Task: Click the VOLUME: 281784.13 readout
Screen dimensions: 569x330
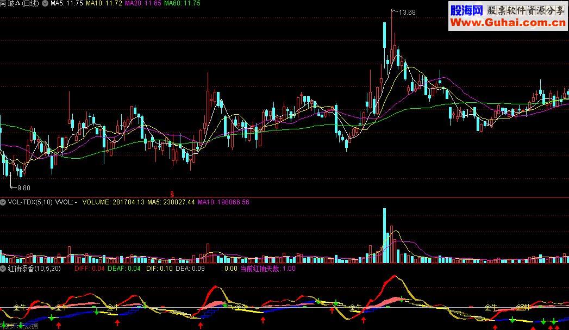Action: (113, 202)
